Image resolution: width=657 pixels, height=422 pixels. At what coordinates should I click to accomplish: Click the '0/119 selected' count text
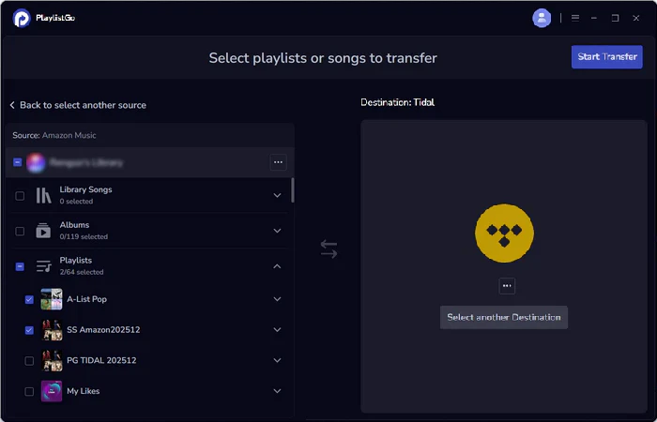click(x=84, y=237)
